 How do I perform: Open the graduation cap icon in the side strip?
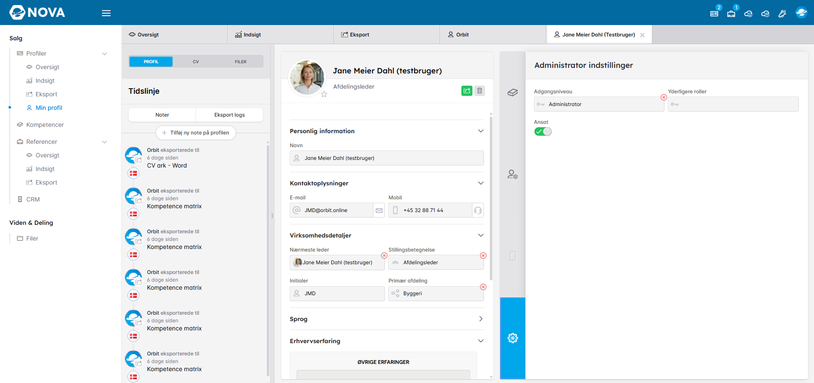coord(513,92)
